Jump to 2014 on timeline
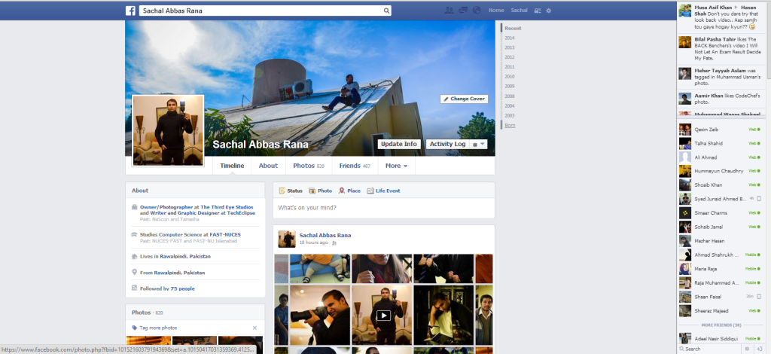771x354 pixels. coord(510,38)
